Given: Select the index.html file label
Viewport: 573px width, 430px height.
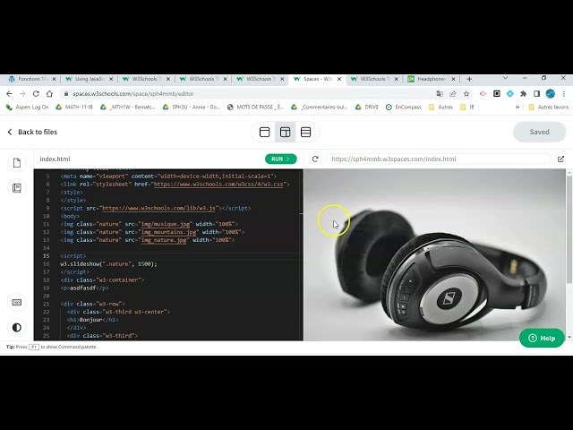Looking at the screenshot, I should (55, 159).
